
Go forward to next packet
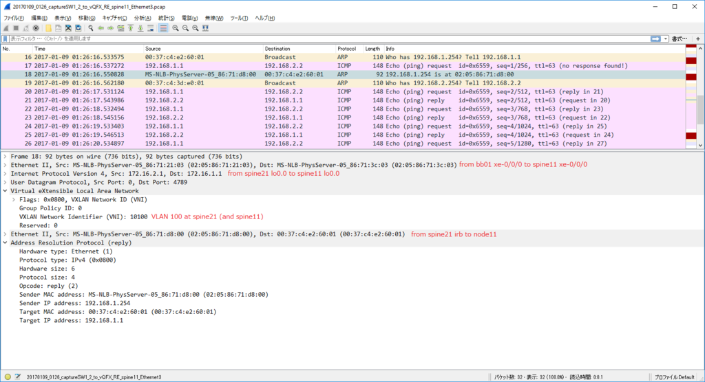click(111, 28)
